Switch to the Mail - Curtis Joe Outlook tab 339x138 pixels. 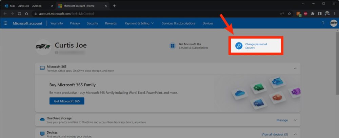coord(25,6)
